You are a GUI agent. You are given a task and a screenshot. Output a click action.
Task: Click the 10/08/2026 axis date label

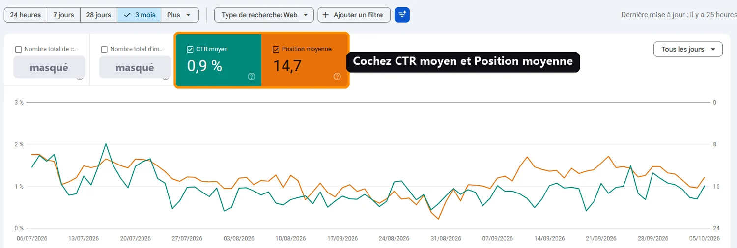pos(289,238)
